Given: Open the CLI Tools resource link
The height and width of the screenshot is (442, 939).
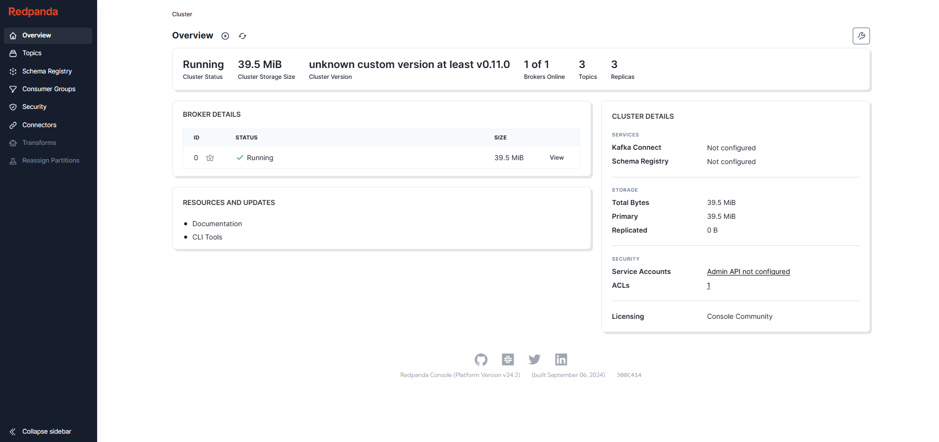Looking at the screenshot, I should coord(207,237).
